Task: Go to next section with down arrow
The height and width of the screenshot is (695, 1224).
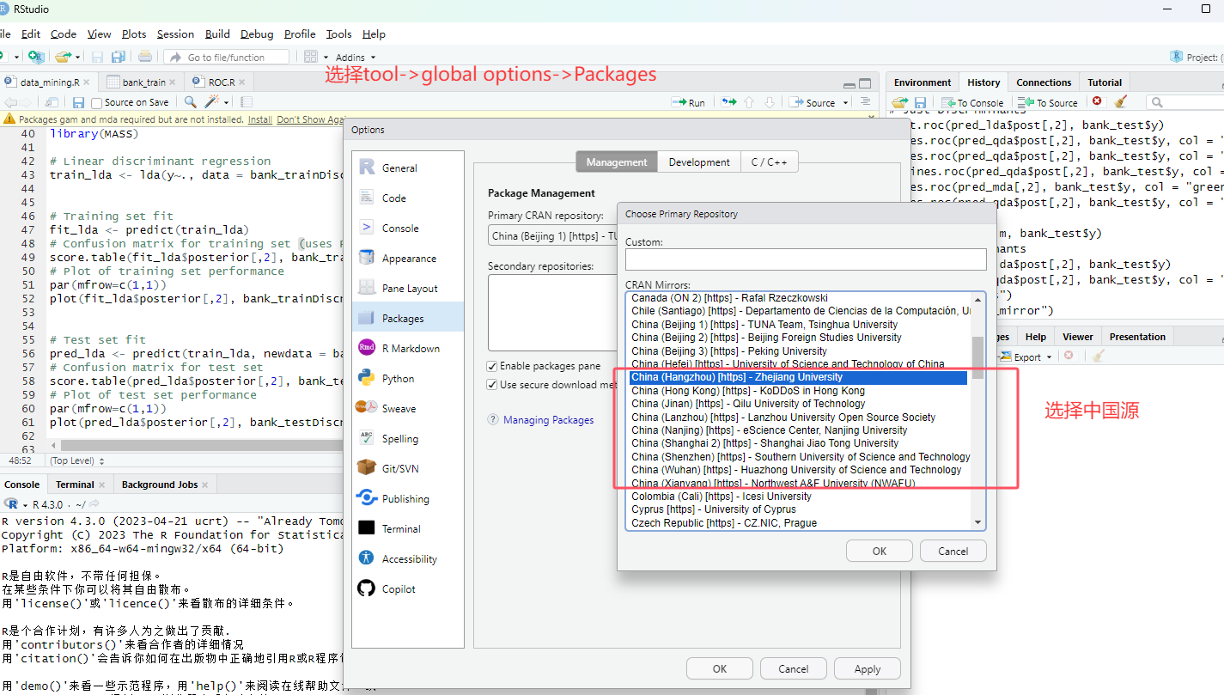Action: tap(770, 102)
